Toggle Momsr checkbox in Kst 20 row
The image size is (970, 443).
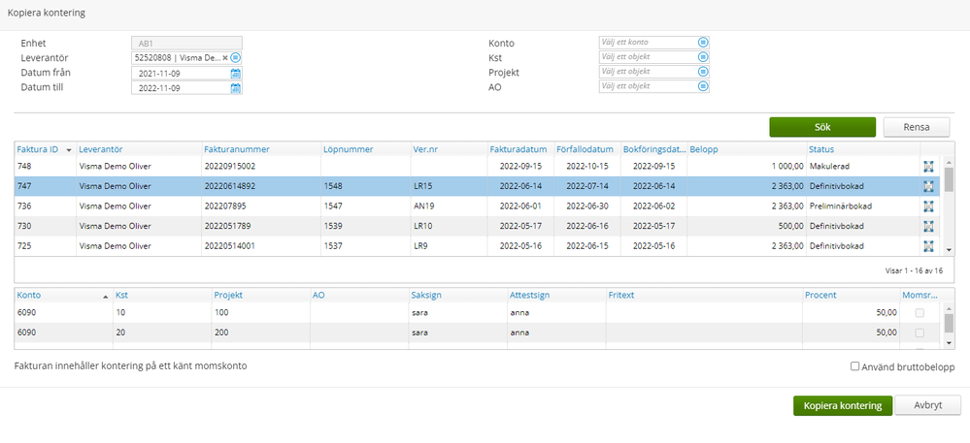pyautogui.click(x=920, y=332)
